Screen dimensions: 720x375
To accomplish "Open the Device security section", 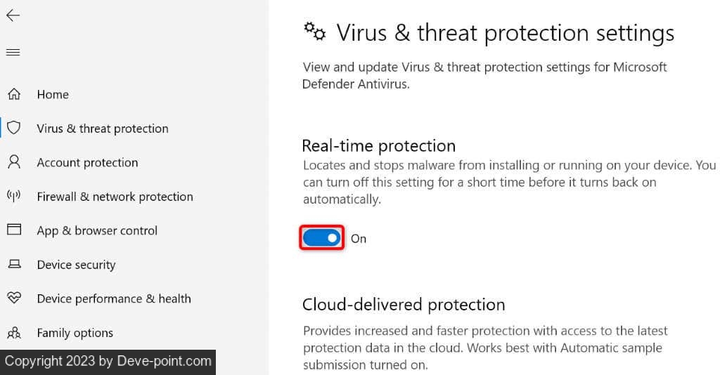I will 76,265.
